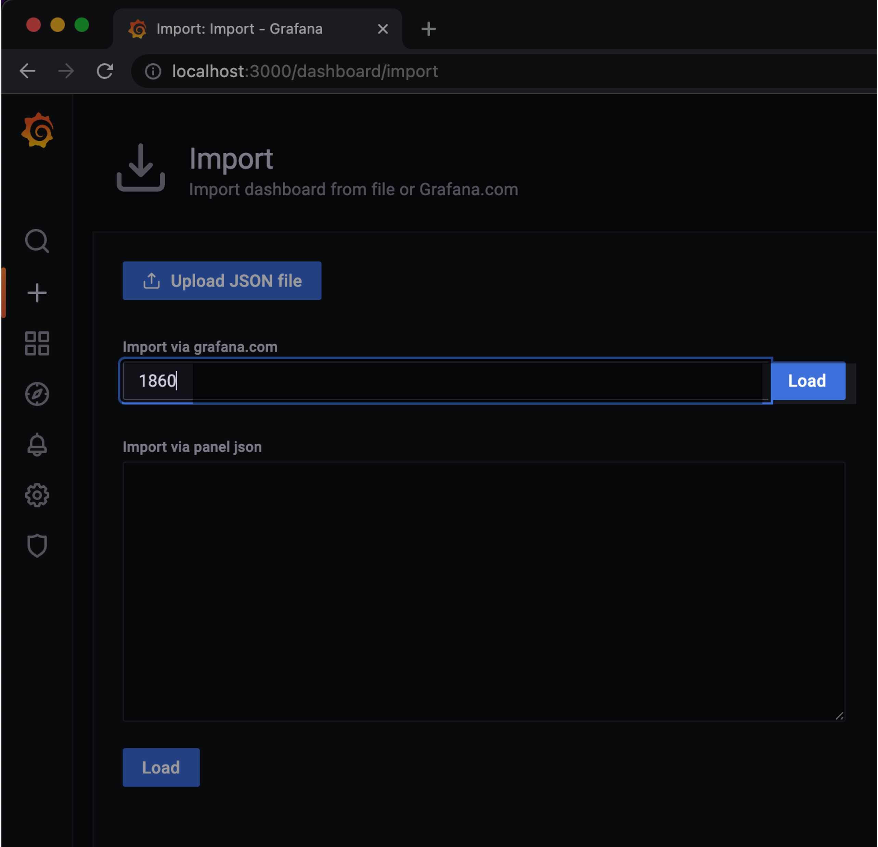878x847 pixels.
Task: Open the Explore compass icon
Action: (x=37, y=394)
